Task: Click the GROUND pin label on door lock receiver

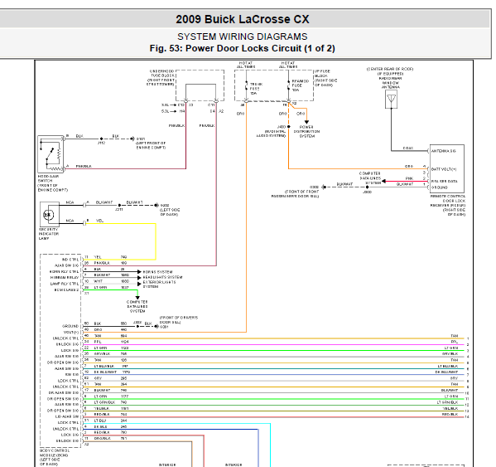Action: (440, 187)
